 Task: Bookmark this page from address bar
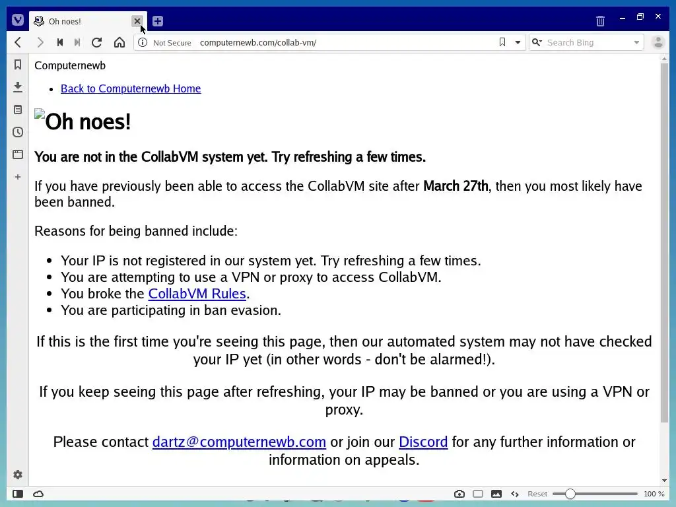tap(502, 42)
